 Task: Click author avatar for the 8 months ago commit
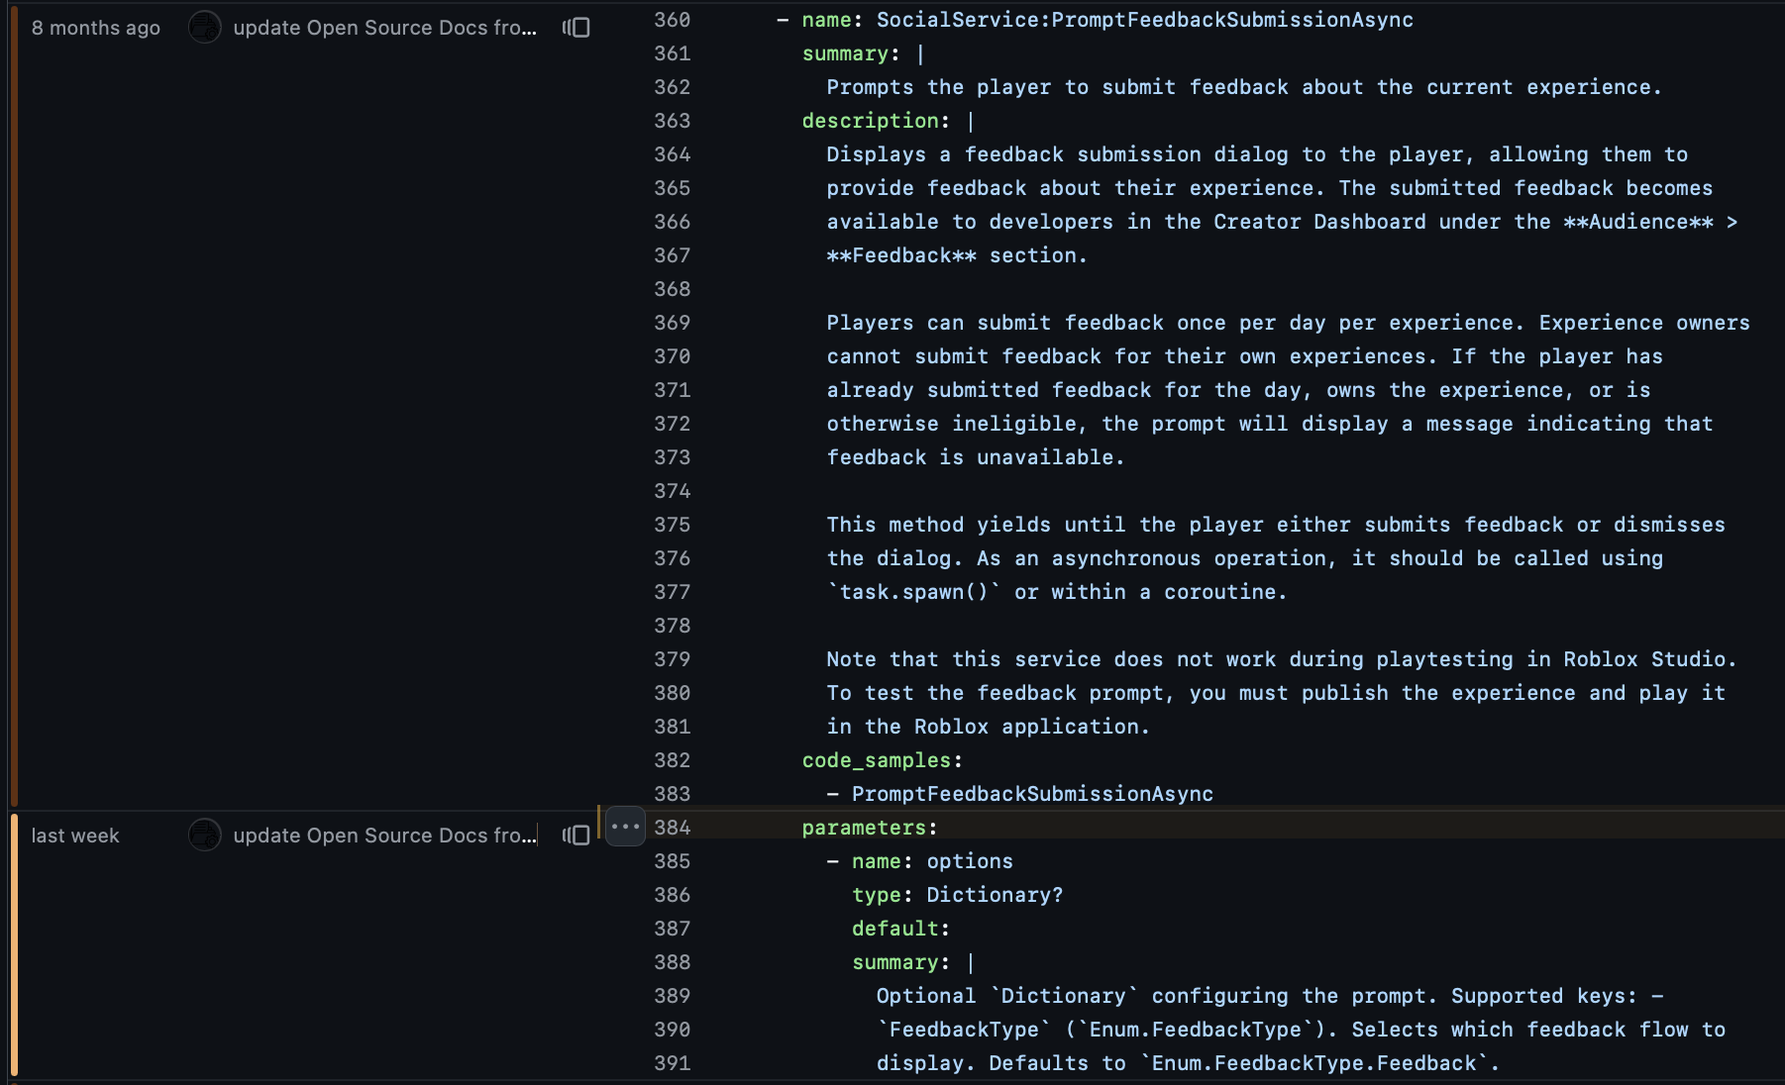[205, 28]
